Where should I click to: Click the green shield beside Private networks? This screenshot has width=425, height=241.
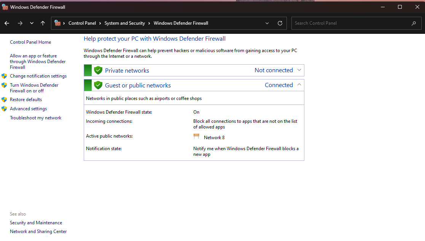tap(98, 70)
